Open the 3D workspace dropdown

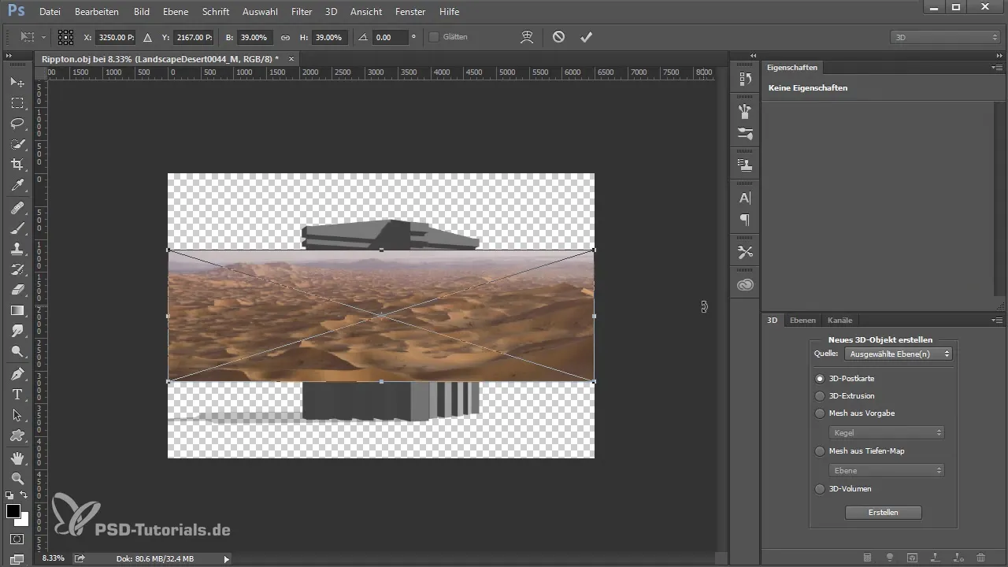pyautogui.click(x=945, y=37)
